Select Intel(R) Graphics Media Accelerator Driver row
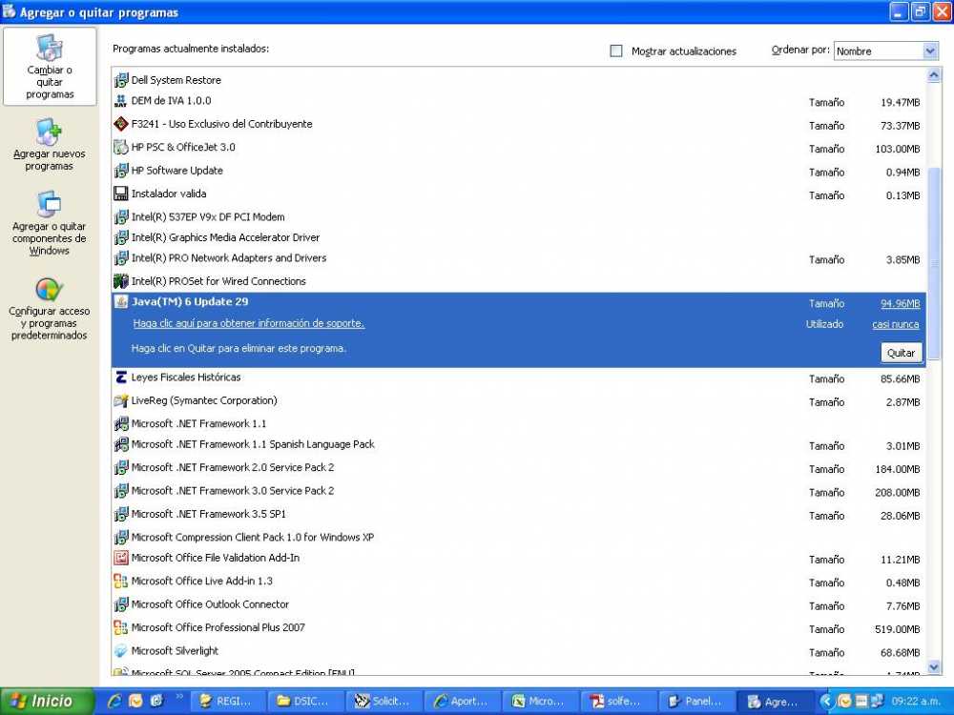The width and height of the screenshot is (954, 715). [x=520, y=237]
